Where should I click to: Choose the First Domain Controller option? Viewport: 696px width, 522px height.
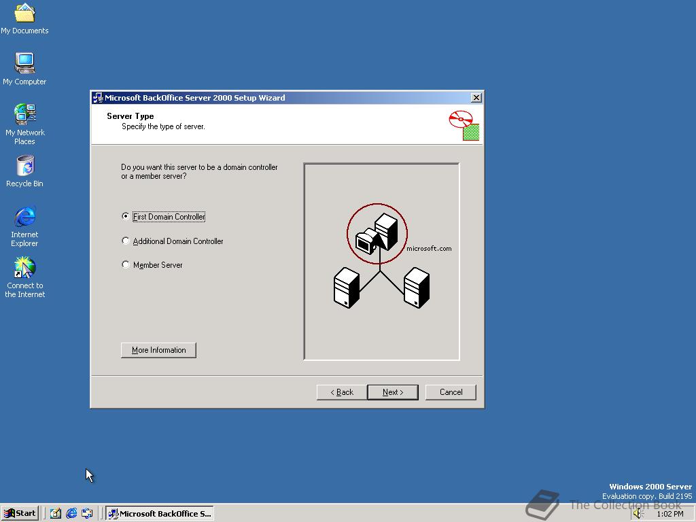point(163,217)
